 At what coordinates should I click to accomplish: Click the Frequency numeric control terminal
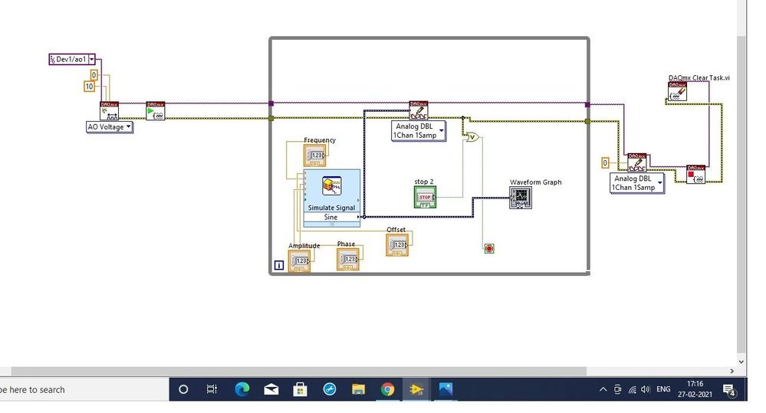click(x=314, y=156)
